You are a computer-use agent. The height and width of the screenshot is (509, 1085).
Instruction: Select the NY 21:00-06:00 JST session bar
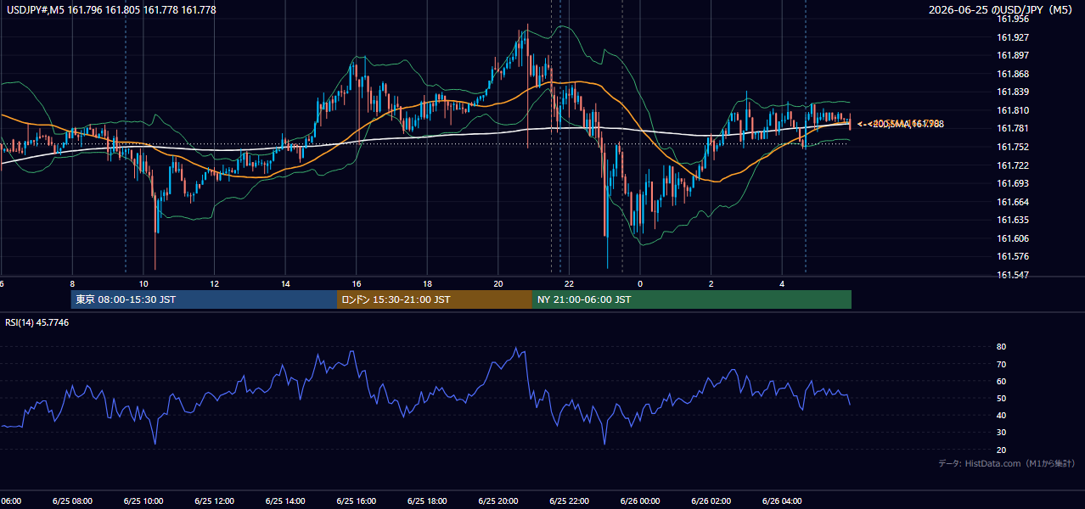tap(692, 299)
